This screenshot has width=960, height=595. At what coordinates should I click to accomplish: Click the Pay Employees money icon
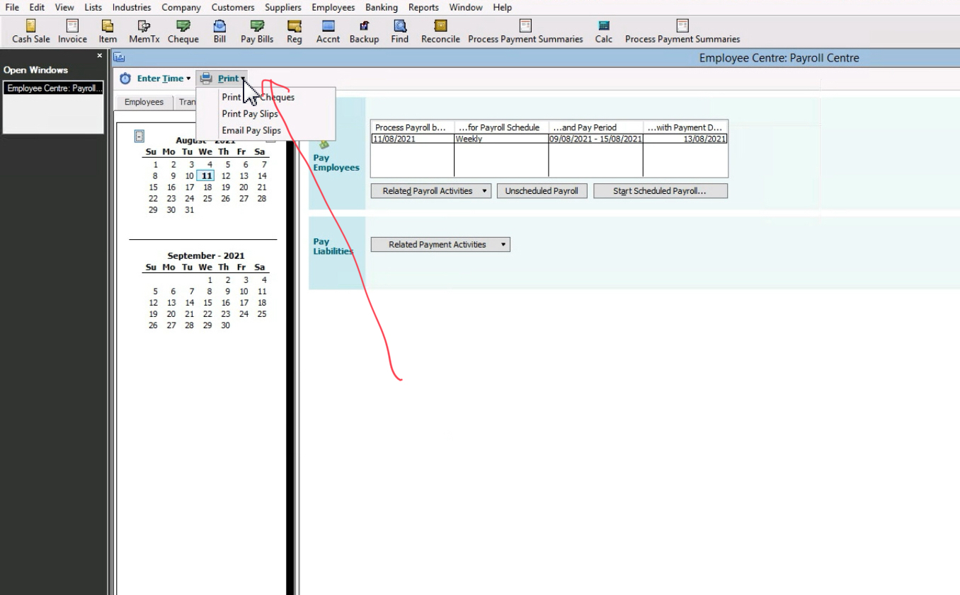[324, 144]
